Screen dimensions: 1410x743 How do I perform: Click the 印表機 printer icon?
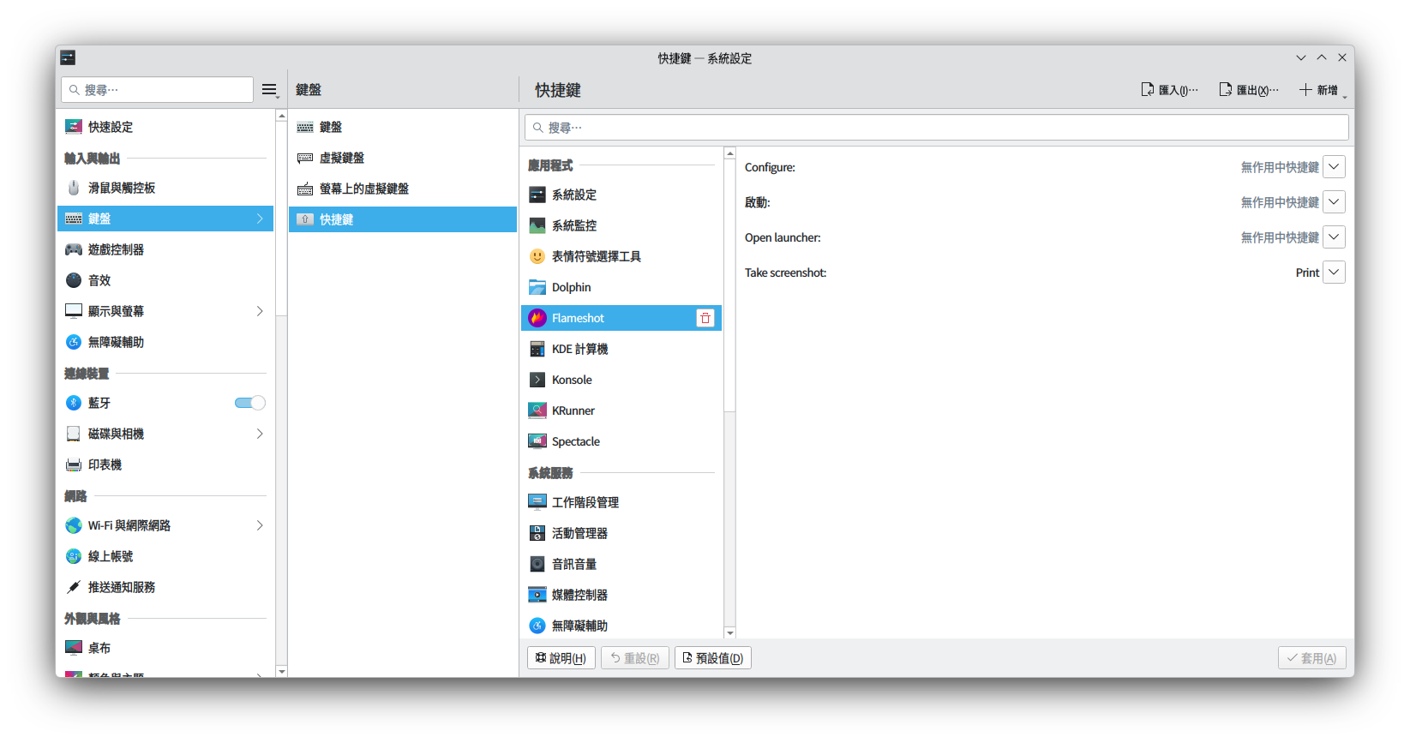pyautogui.click(x=74, y=464)
